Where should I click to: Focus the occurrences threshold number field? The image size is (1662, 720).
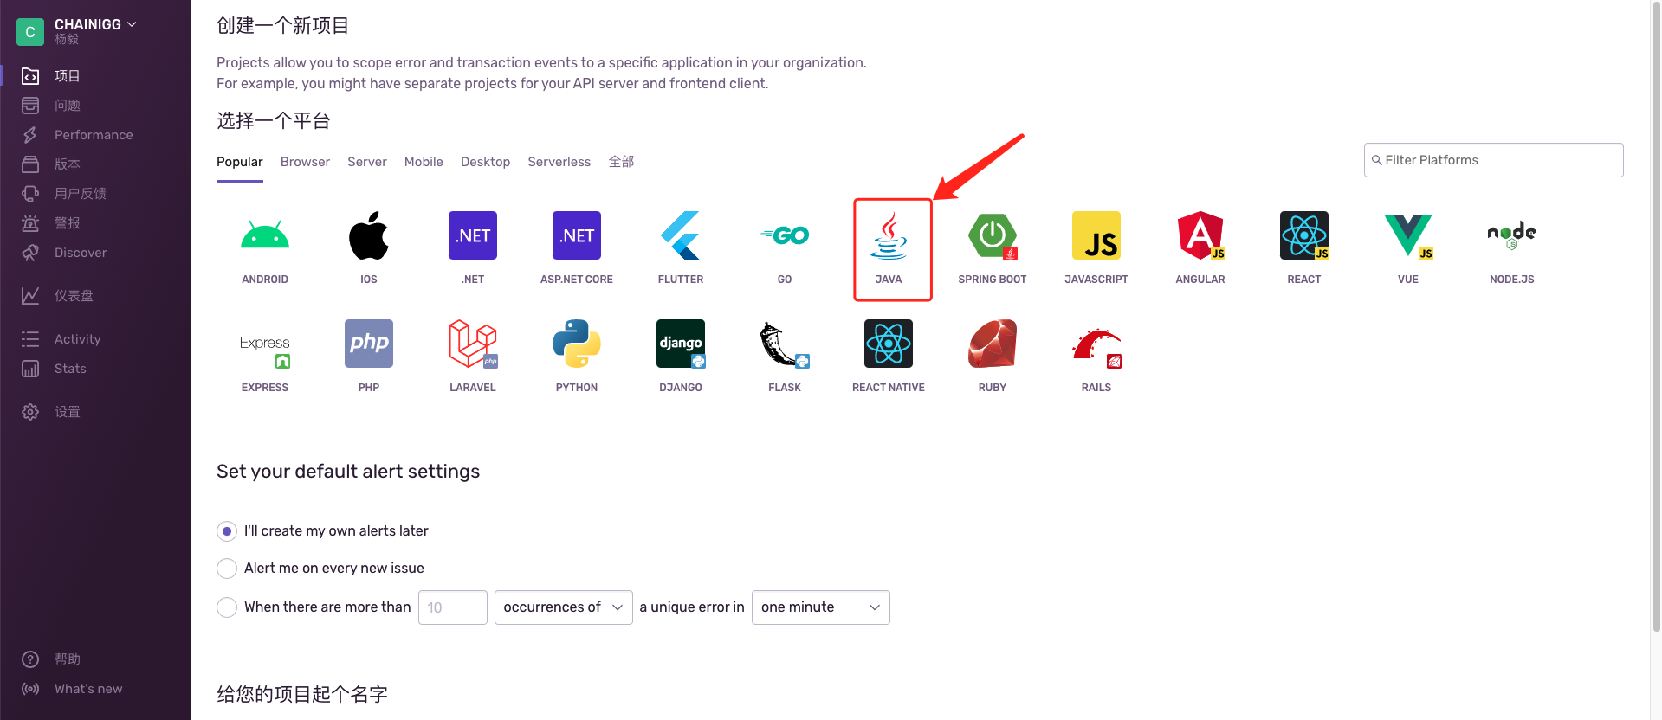click(452, 607)
